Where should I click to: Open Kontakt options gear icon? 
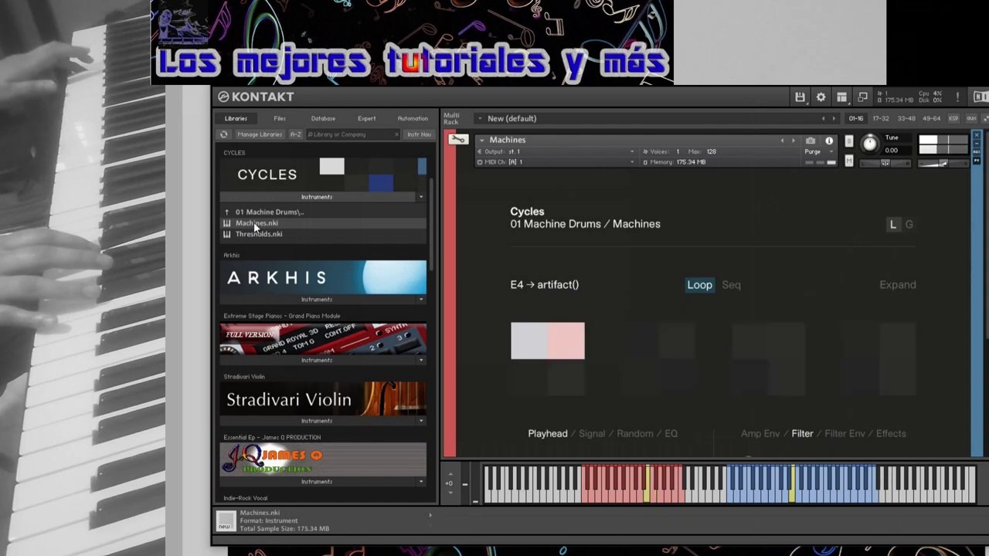(x=821, y=97)
